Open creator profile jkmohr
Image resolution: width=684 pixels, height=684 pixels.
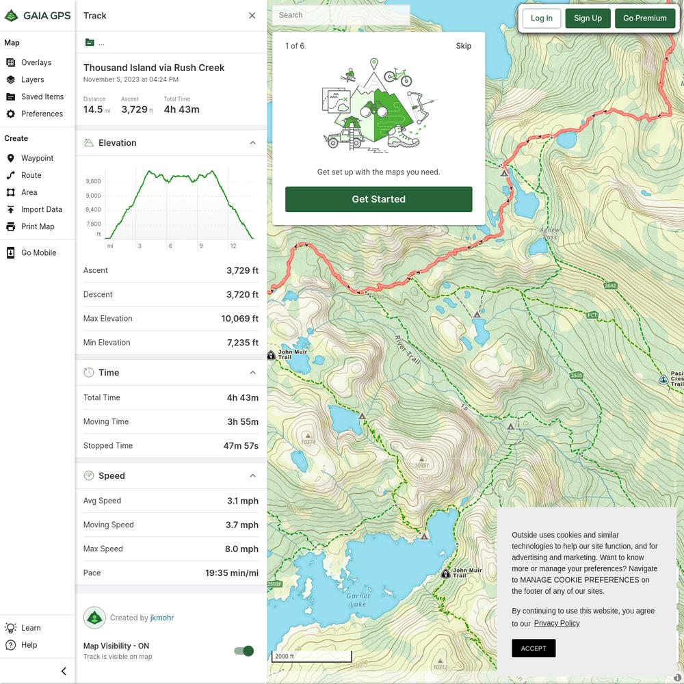point(162,618)
